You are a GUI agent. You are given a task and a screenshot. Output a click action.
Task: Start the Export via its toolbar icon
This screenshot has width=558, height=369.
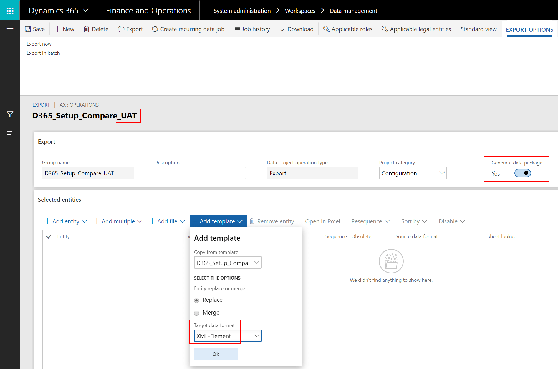tap(121, 29)
